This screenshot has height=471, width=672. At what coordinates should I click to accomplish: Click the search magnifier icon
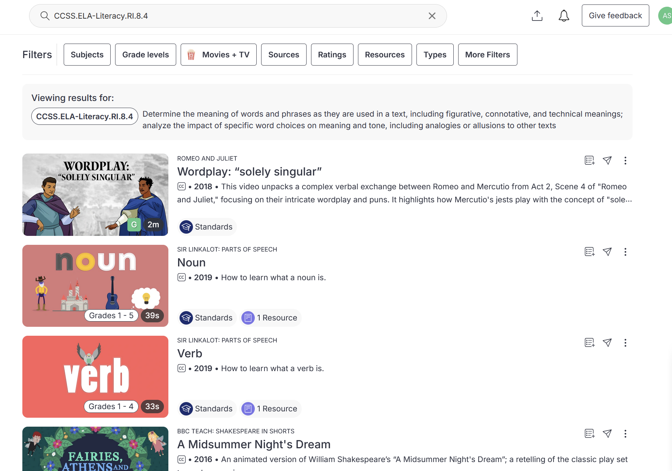coord(45,16)
